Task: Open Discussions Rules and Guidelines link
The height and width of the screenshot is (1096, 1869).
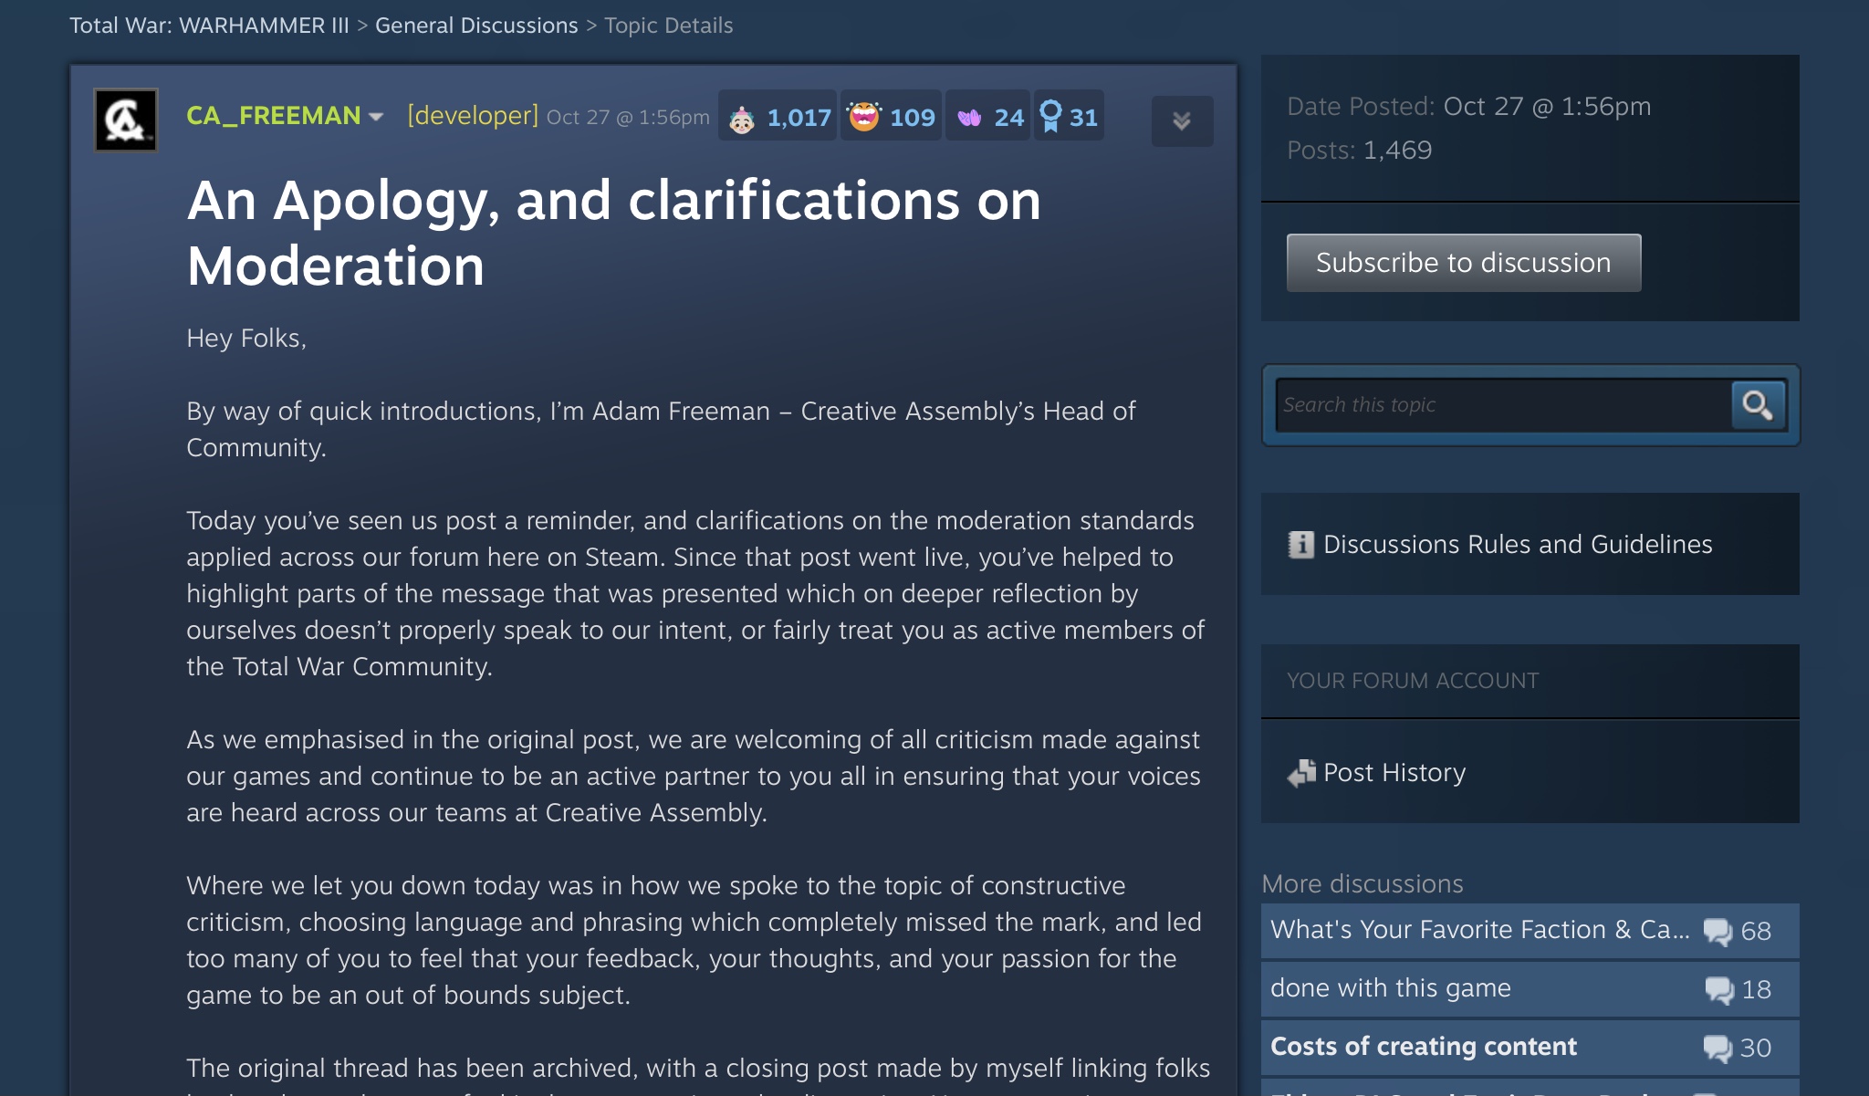Action: [x=1518, y=545]
